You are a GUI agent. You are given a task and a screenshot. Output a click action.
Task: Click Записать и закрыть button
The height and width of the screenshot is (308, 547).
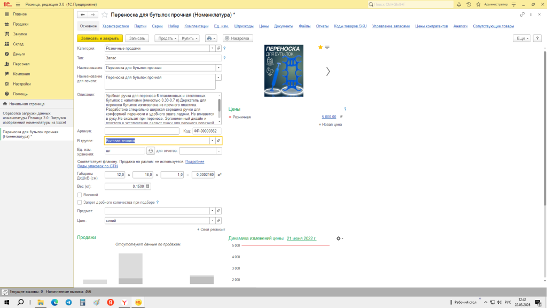100,38
